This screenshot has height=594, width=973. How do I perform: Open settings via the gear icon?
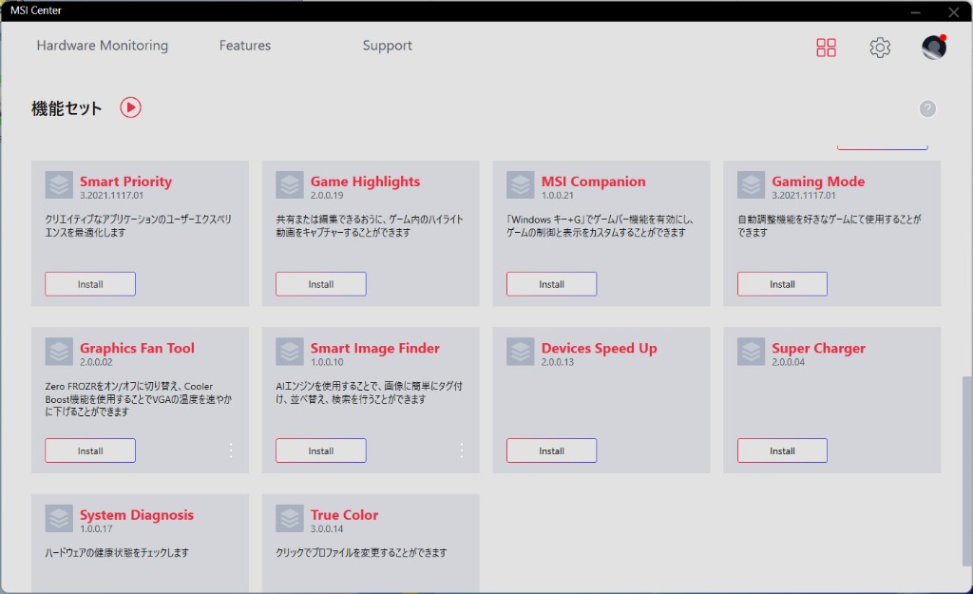point(880,48)
